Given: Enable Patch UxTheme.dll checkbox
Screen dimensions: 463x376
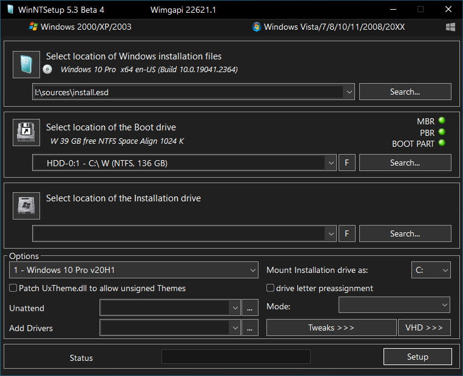Looking at the screenshot, I should [x=13, y=287].
